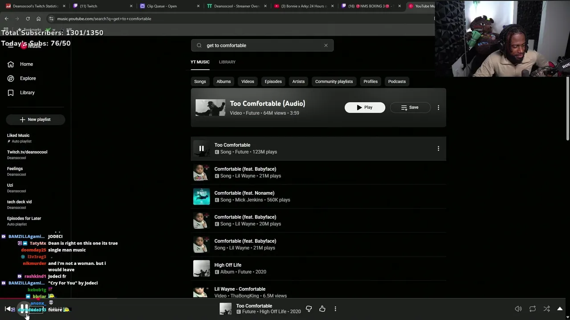Dislike the current song in player bar

pos(309,309)
